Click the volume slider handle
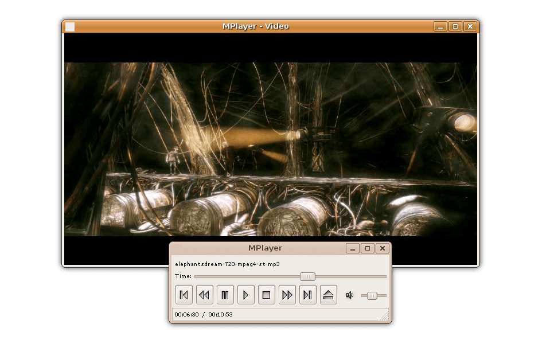Viewport: 554px width, 344px height. pyautogui.click(x=372, y=296)
